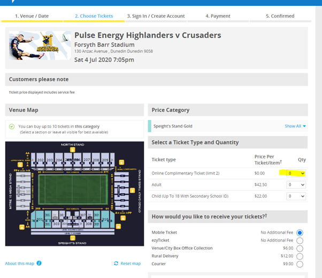Screen dimensions: 322x278
Task: Click the Child price $22.00
Action: click(260, 196)
